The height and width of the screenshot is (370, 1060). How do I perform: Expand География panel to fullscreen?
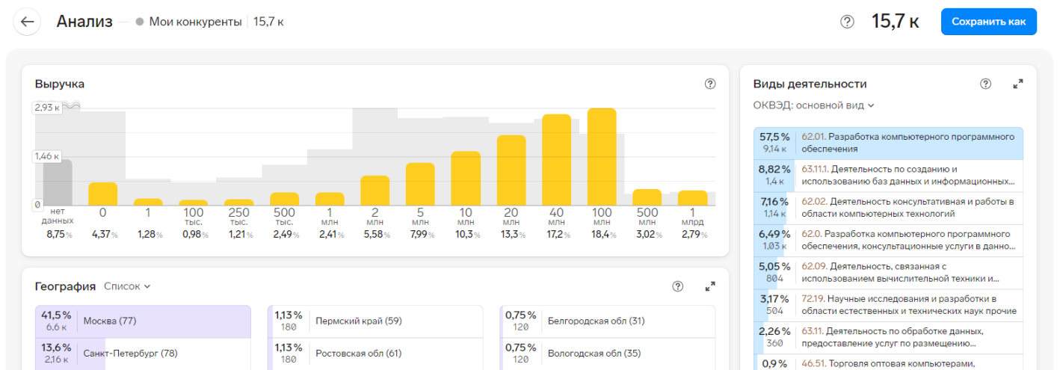pyautogui.click(x=710, y=286)
